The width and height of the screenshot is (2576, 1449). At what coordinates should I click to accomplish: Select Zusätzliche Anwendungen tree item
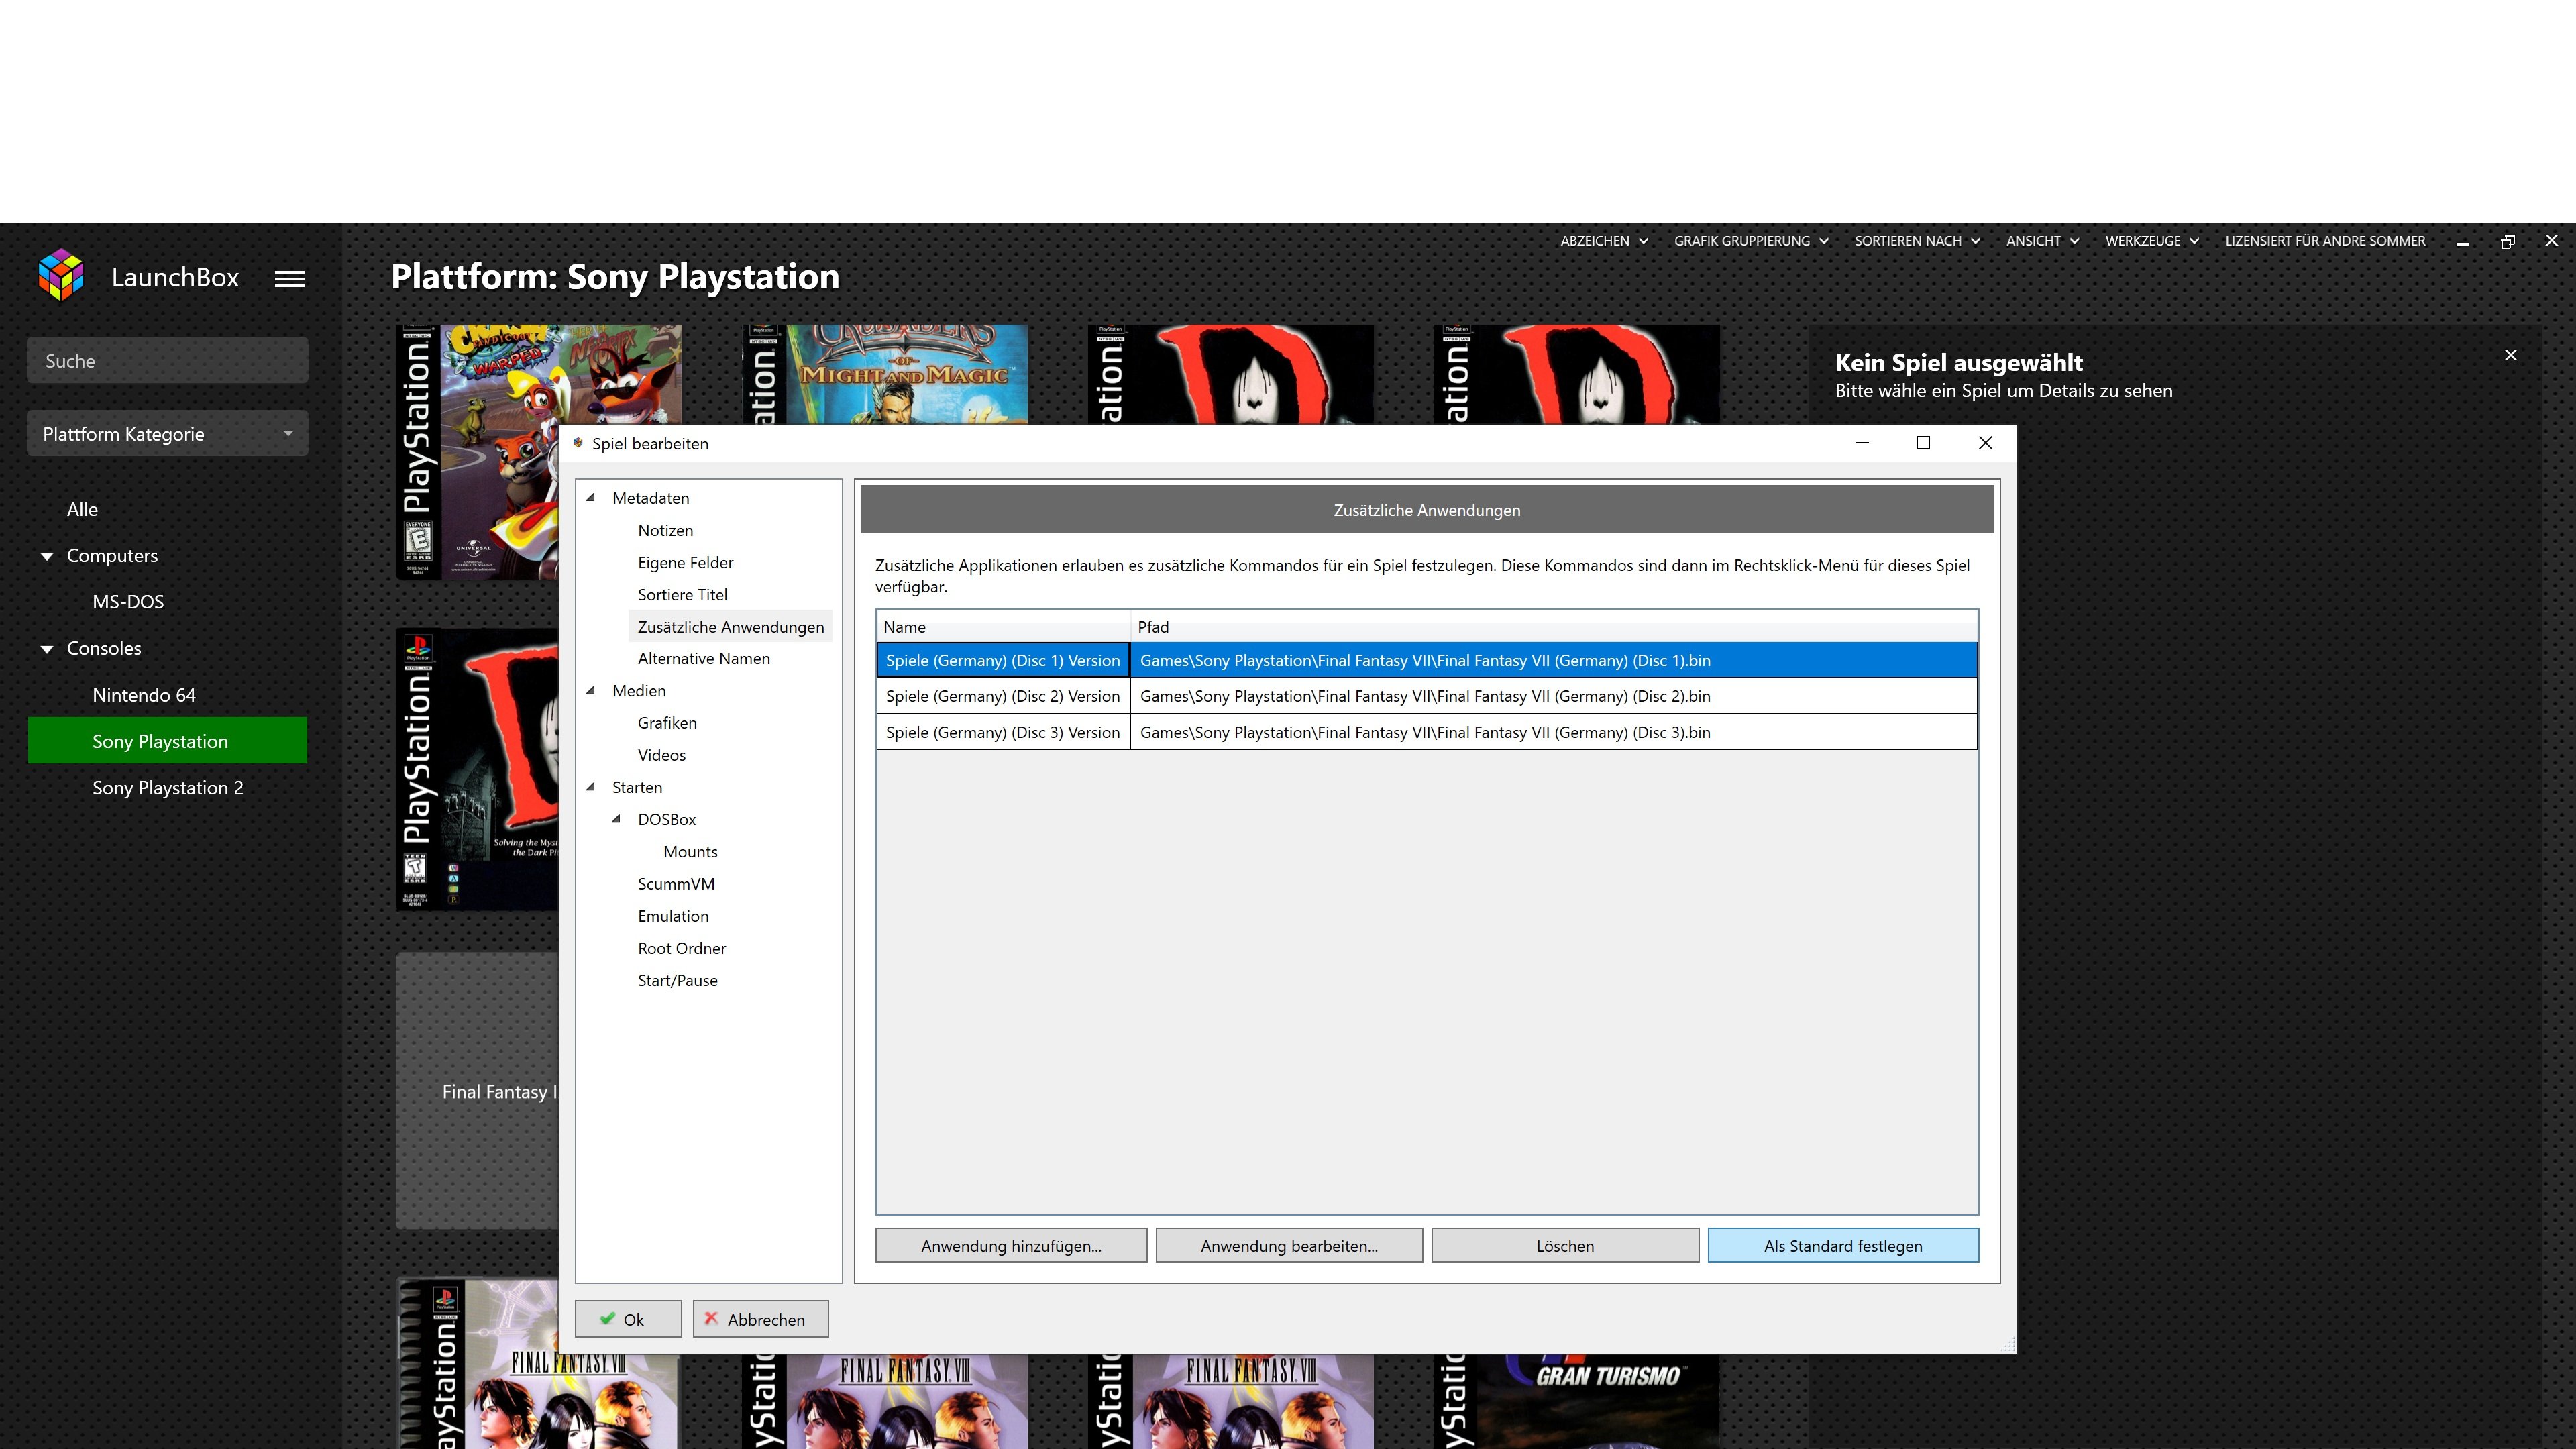point(730,626)
